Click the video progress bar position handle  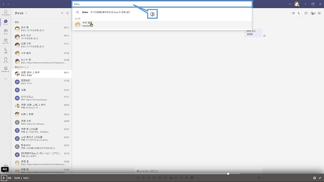pyautogui.click(x=228, y=174)
